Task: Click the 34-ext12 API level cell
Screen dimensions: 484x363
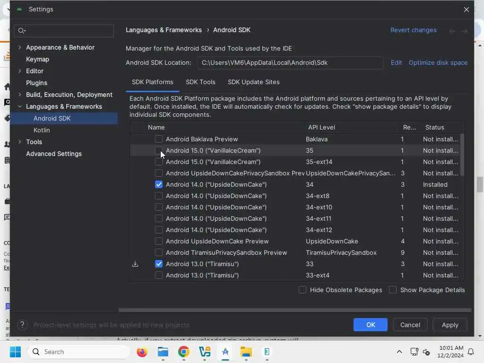Action: (x=319, y=230)
